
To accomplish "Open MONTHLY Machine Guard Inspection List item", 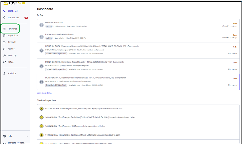I will (138, 82).
